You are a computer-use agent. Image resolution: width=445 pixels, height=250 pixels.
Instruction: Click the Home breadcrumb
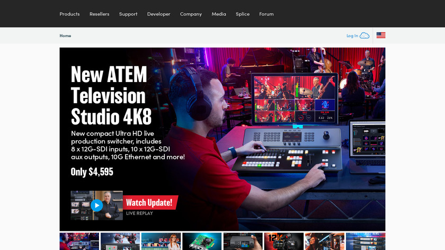pos(65,35)
